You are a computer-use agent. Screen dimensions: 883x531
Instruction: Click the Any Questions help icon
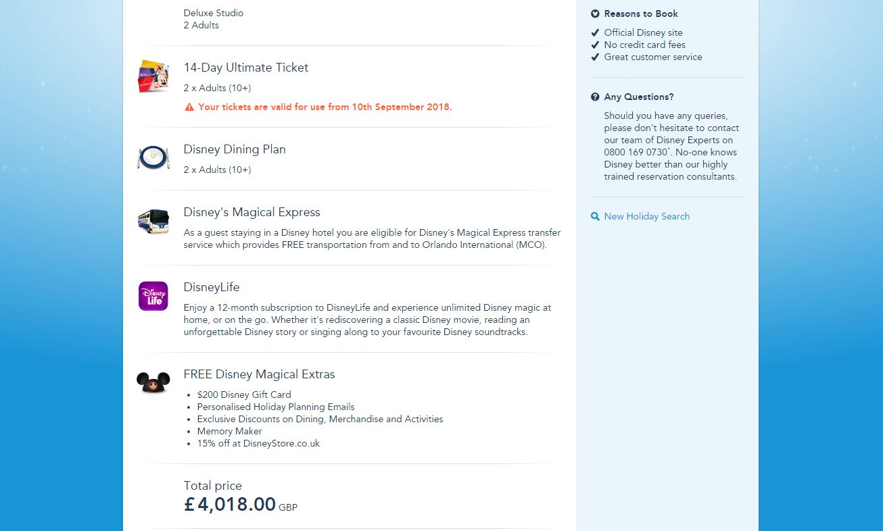(x=595, y=97)
